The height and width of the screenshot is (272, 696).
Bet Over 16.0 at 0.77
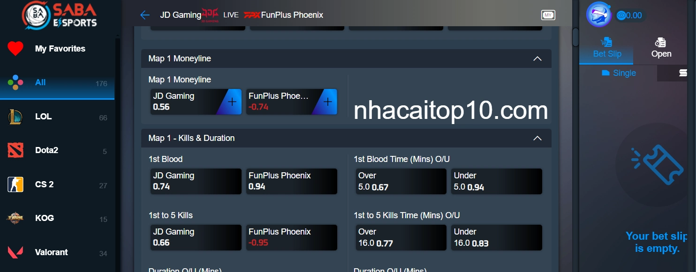(401, 237)
